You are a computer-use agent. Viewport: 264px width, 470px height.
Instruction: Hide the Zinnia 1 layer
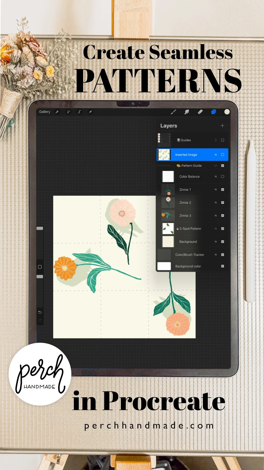click(x=223, y=190)
